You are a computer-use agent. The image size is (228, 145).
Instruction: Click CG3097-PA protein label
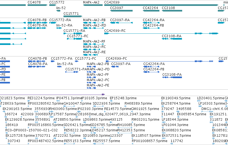point(121,64)
